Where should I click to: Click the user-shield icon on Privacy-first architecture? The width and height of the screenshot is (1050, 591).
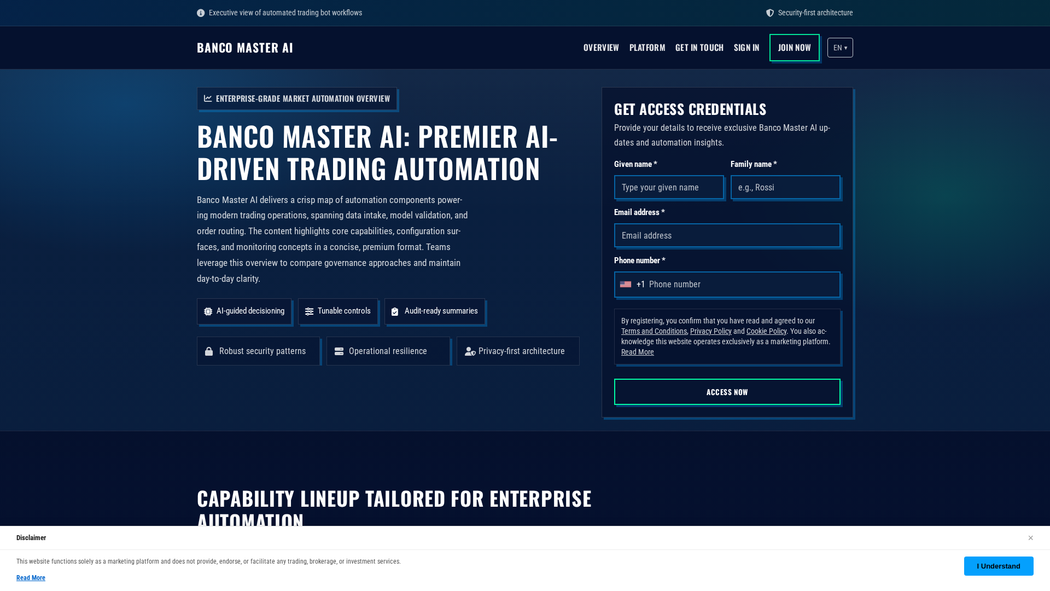(x=470, y=351)
